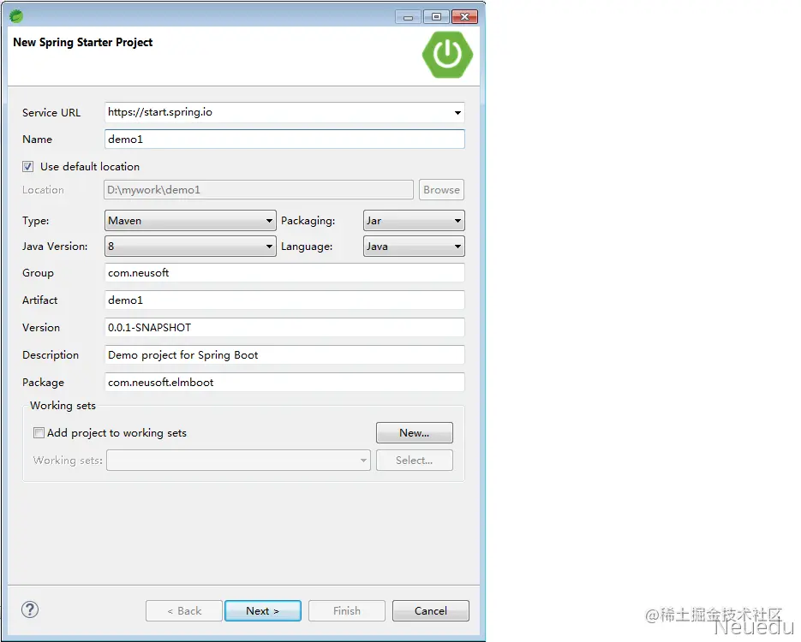The height and width of the screenshot is (642, 801).
Task: Open the Type dropdown showing Maven
Action: (x=190, y=221)
